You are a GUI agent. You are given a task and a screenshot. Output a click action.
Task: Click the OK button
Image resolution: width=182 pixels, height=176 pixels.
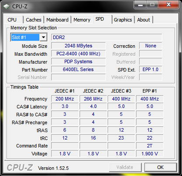click(x=161, y=167)
